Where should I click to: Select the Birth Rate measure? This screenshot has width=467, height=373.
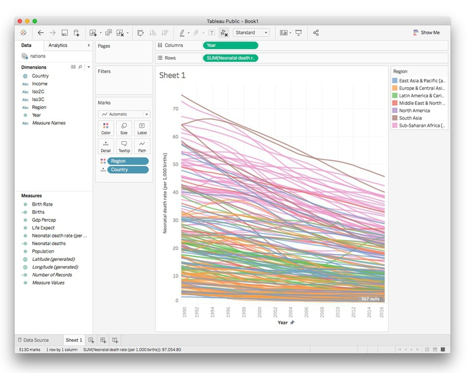42,204
